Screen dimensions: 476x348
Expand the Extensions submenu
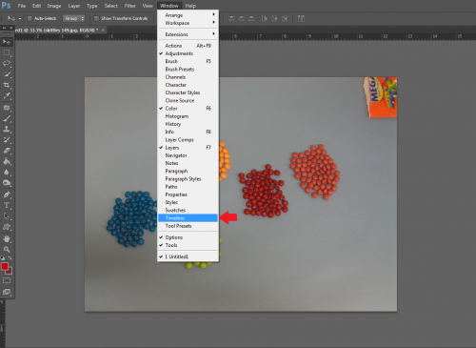pyautogui.click(x=188, y=34)
